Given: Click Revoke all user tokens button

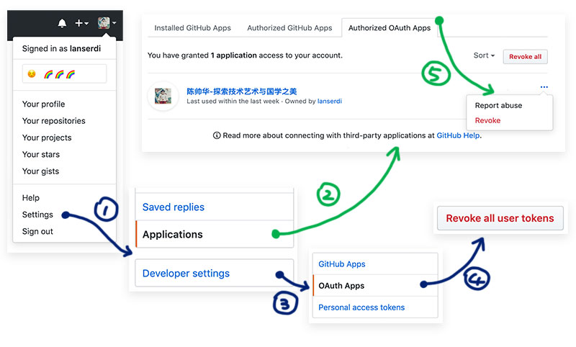Looking at the screenshot, I should 500,218.
